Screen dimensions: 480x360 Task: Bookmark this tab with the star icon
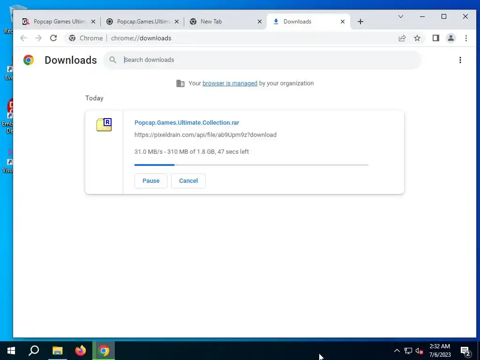click(x=417, y=38)
